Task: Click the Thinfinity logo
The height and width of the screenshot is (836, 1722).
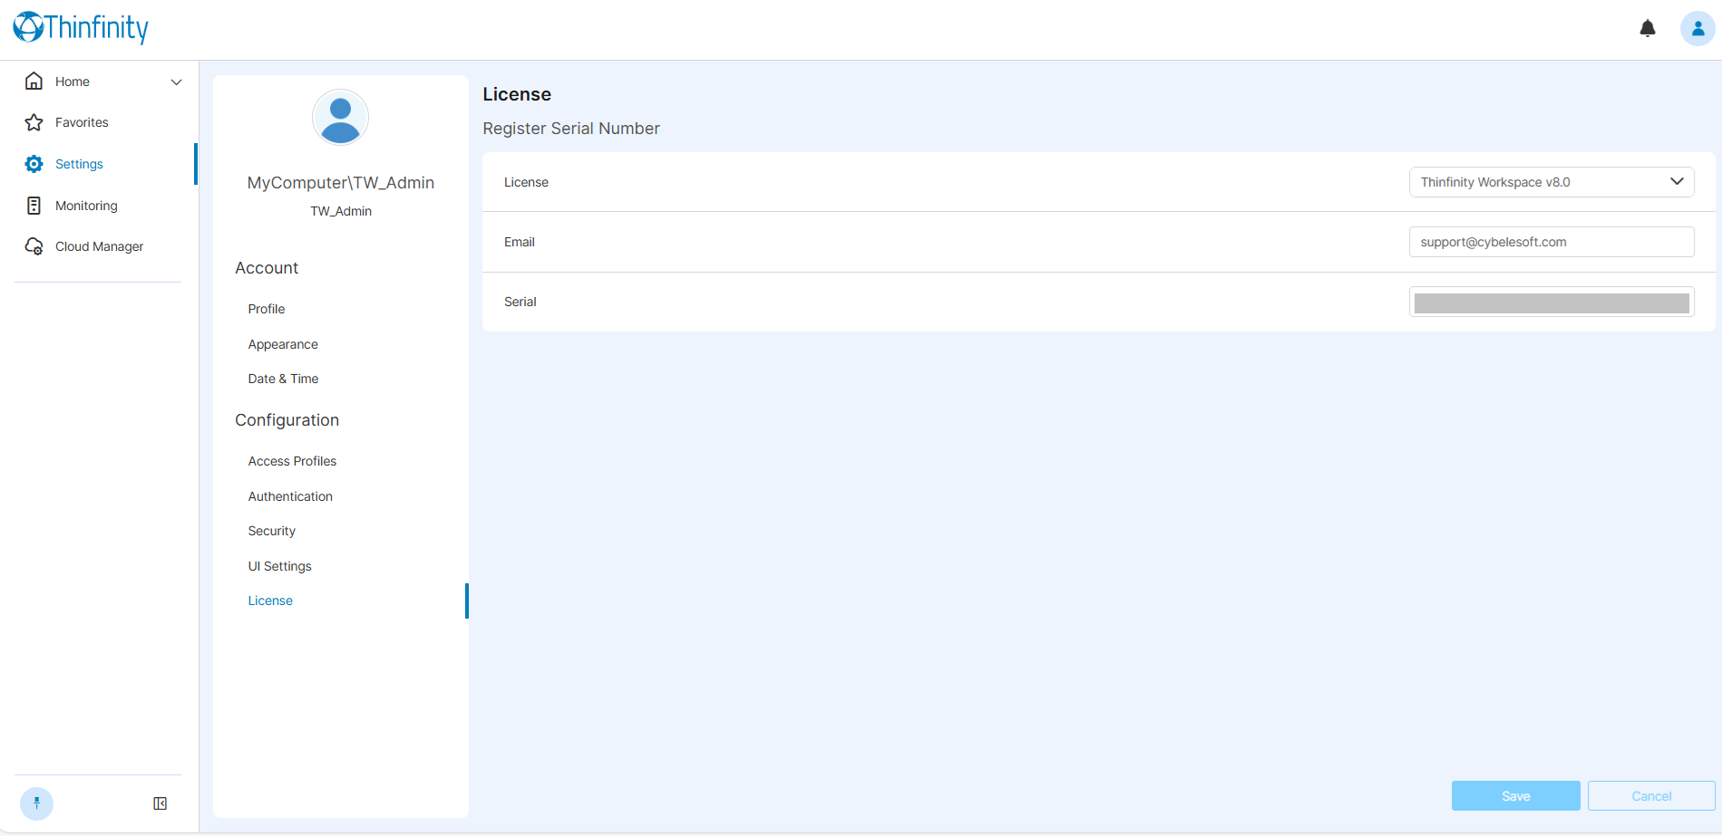Action: (81, 27)
